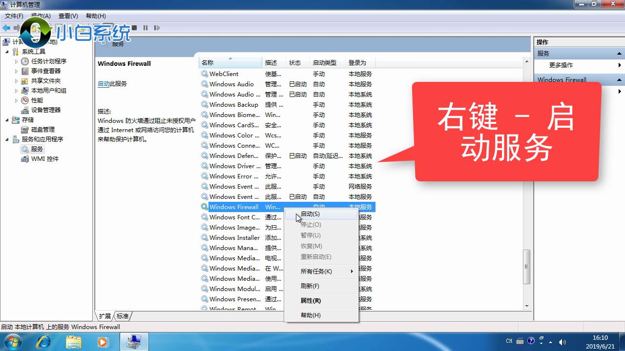Select the 共享文件夹 icon in tree
Viewport: 625px width, 351px height.
point(25,81)
